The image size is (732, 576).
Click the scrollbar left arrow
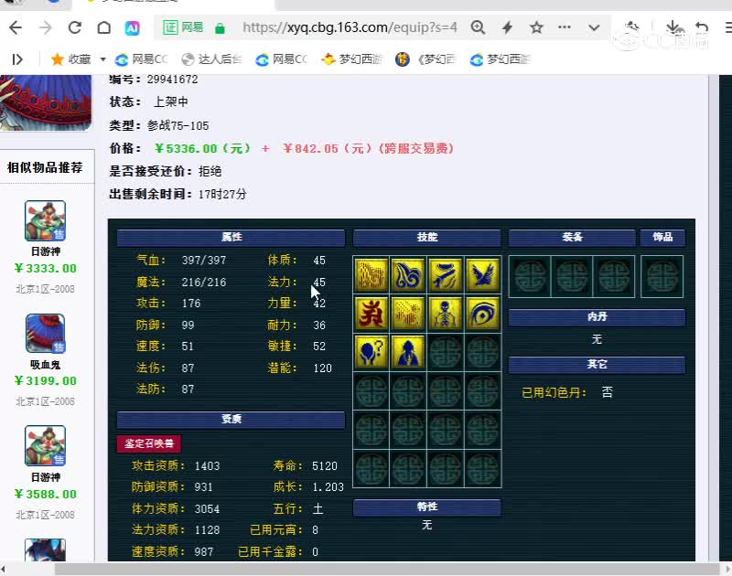(3, 569)
